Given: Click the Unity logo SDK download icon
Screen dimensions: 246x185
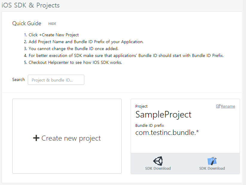Looking at the screenshot, I should [x=158, y=161].
